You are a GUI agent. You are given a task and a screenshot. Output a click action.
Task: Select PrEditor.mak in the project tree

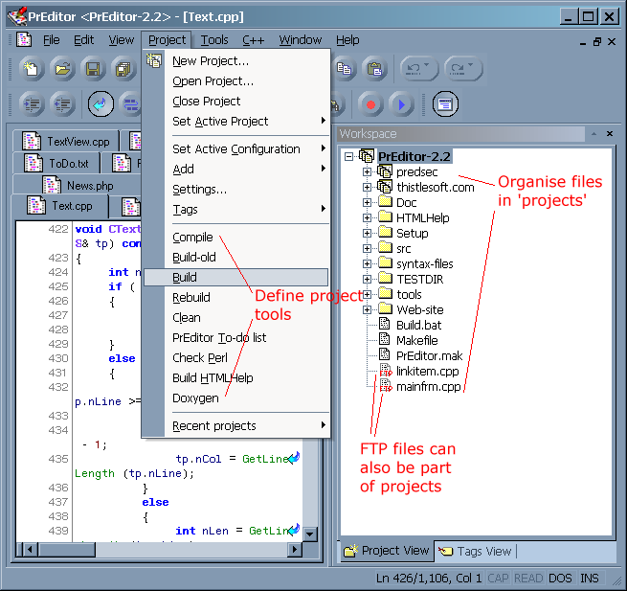429,355
